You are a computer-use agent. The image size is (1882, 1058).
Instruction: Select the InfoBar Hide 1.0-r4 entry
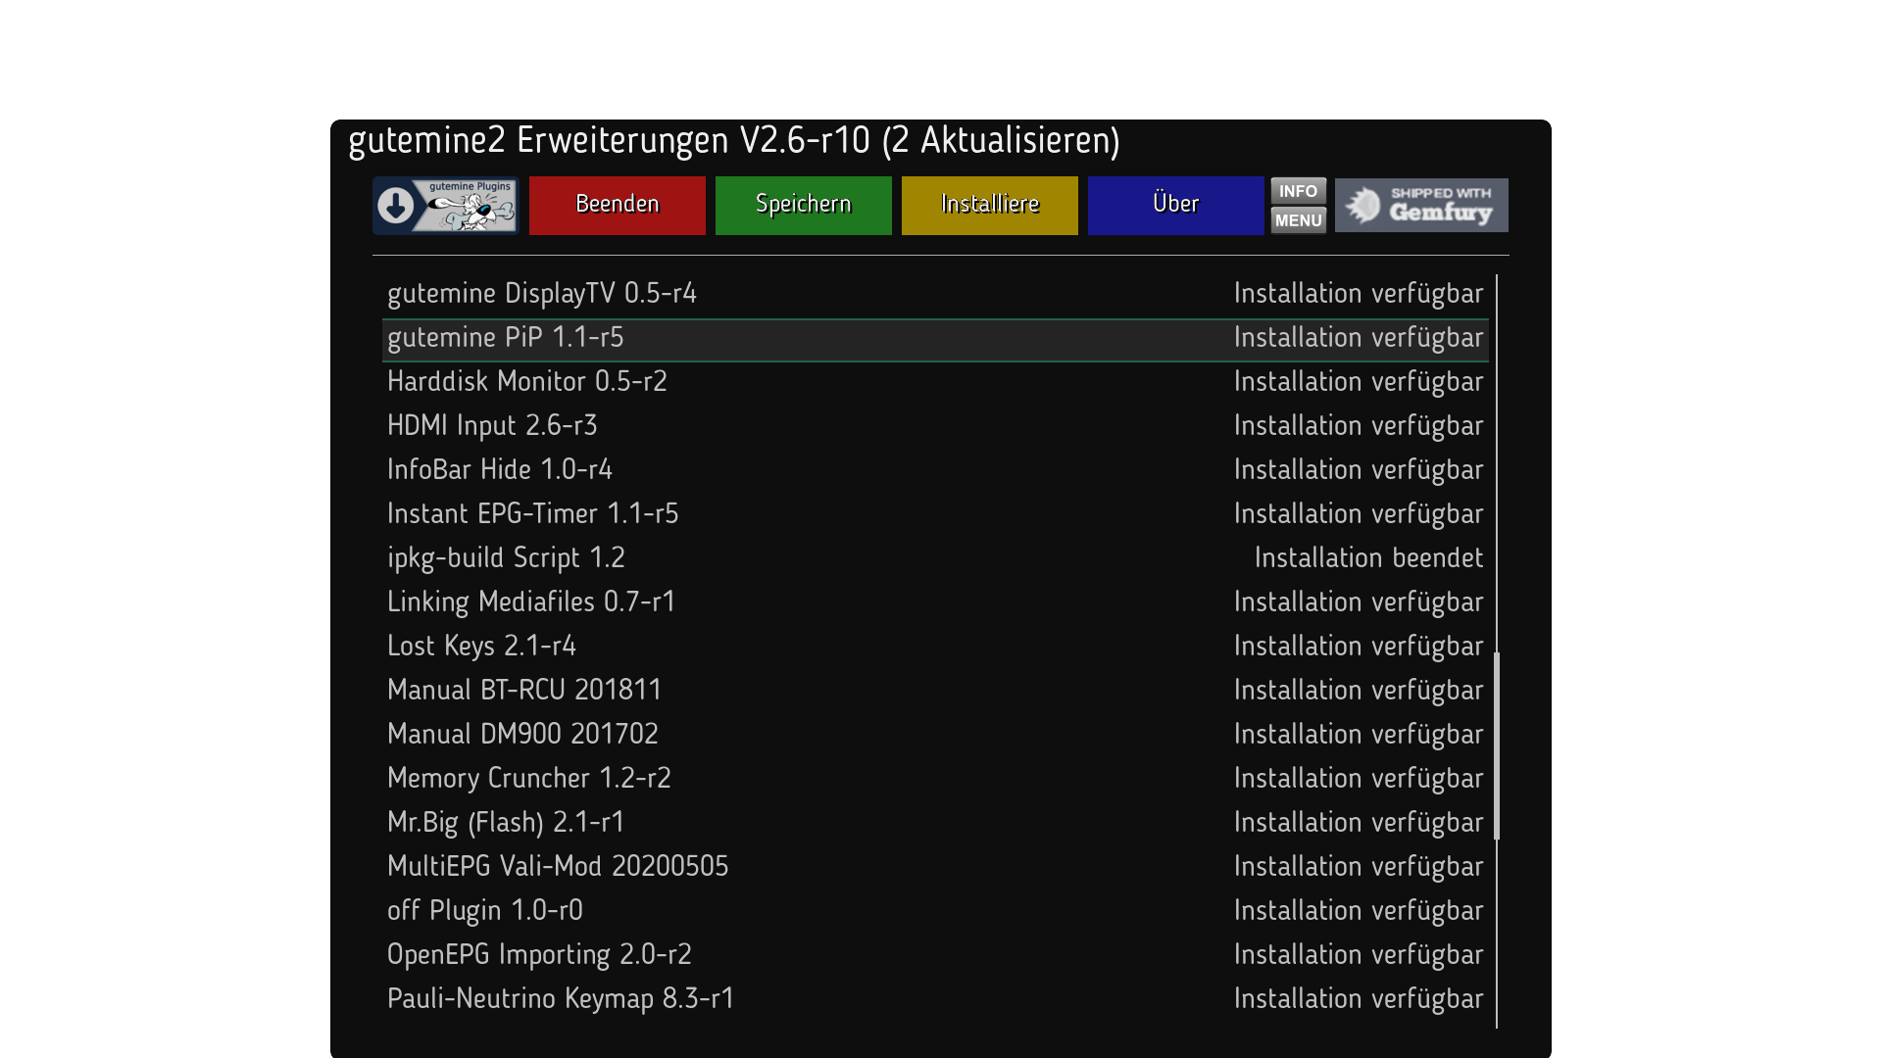point(935,470)
